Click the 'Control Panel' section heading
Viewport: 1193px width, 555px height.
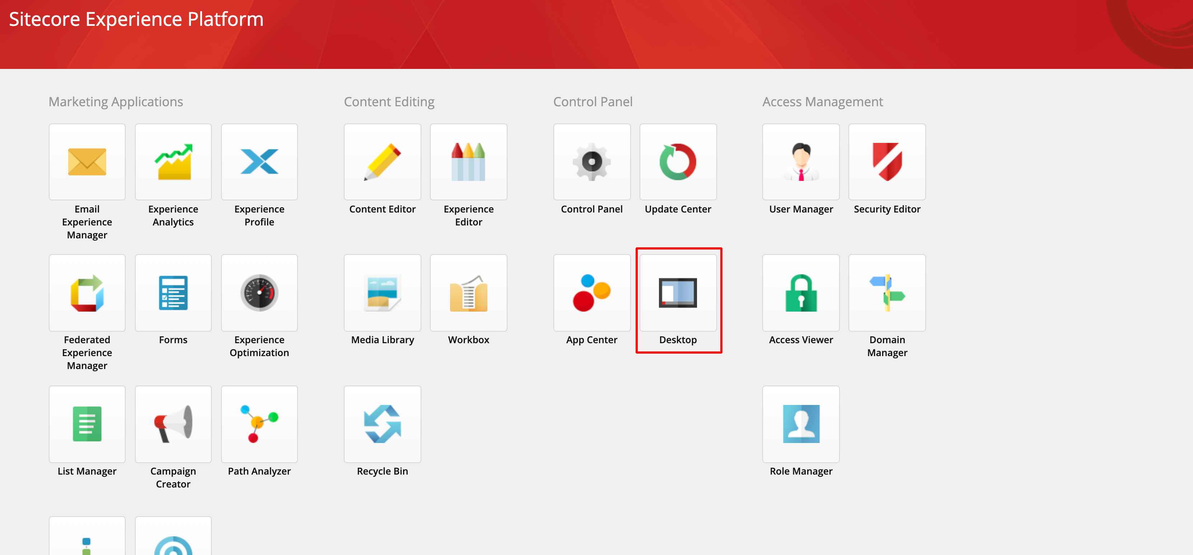[x=593, y=102]
